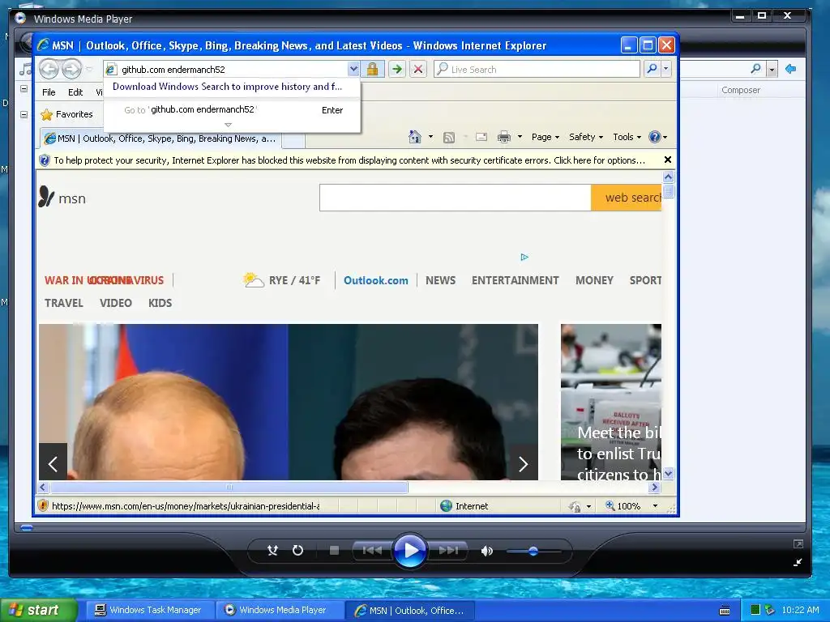Click the Read Mail envelope icon

(x=481, y=137)
